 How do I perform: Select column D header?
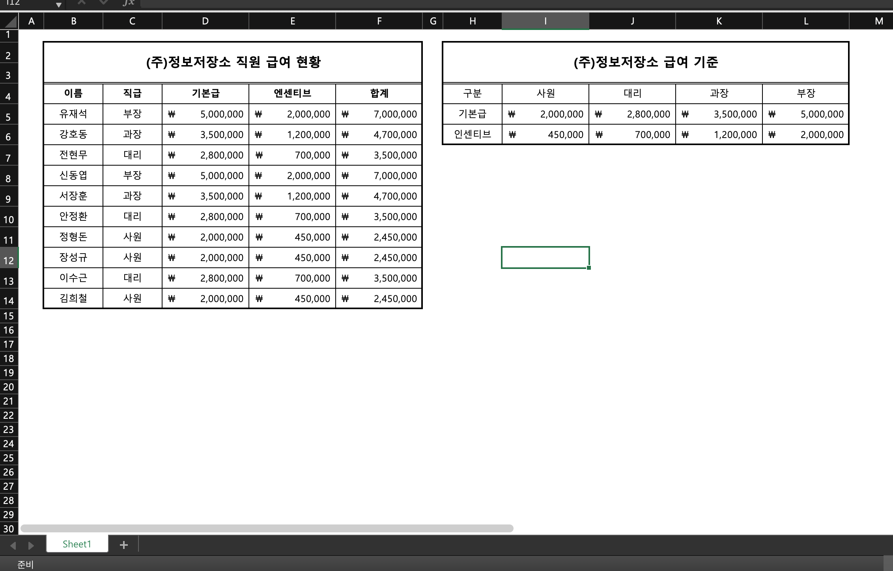coord(205,21)
